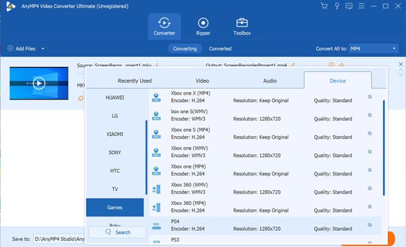Open settings gear for Xbox 360 (MP4)

369,206
